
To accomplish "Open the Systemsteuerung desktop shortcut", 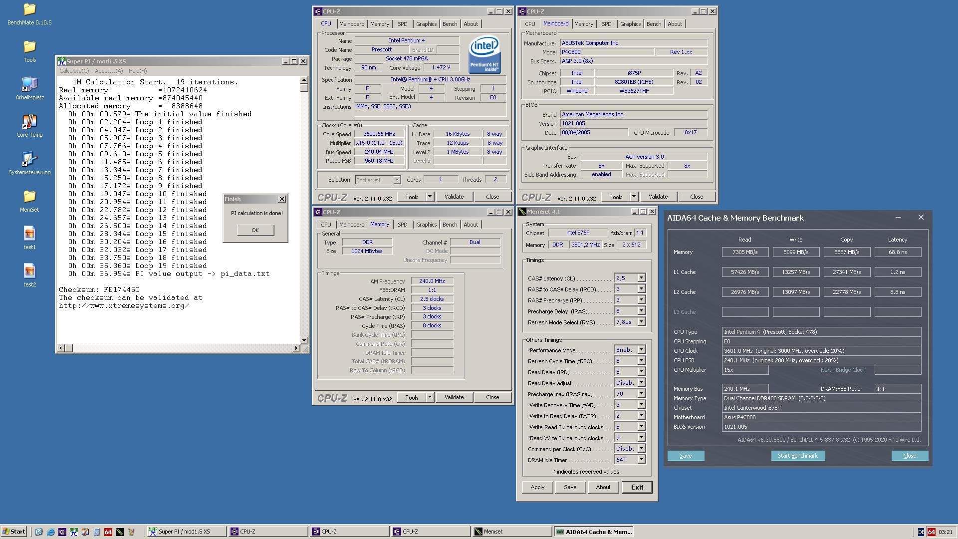I will point(29,163).
